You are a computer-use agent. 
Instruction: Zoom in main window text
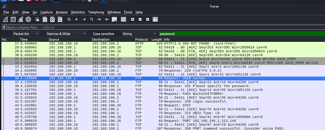(132, 19)
